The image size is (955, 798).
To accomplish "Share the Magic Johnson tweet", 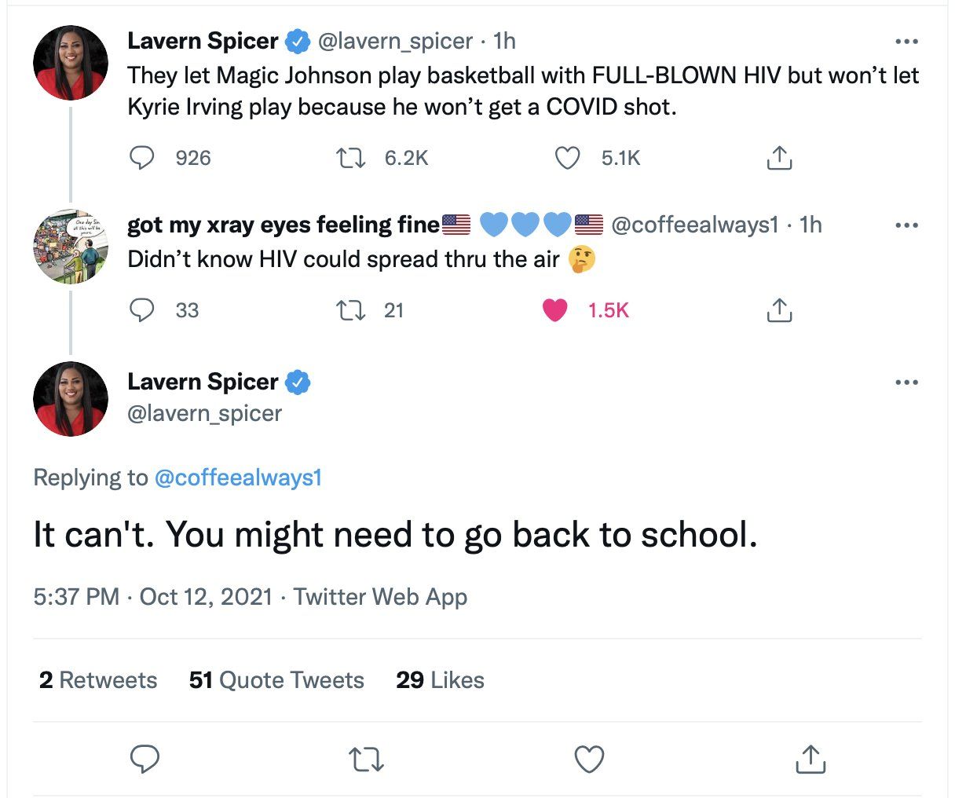I will coord(779,157).
